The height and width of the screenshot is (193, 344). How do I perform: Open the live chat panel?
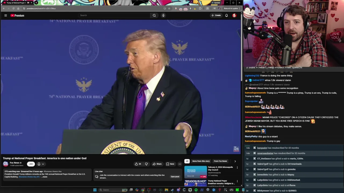(175, 177)
